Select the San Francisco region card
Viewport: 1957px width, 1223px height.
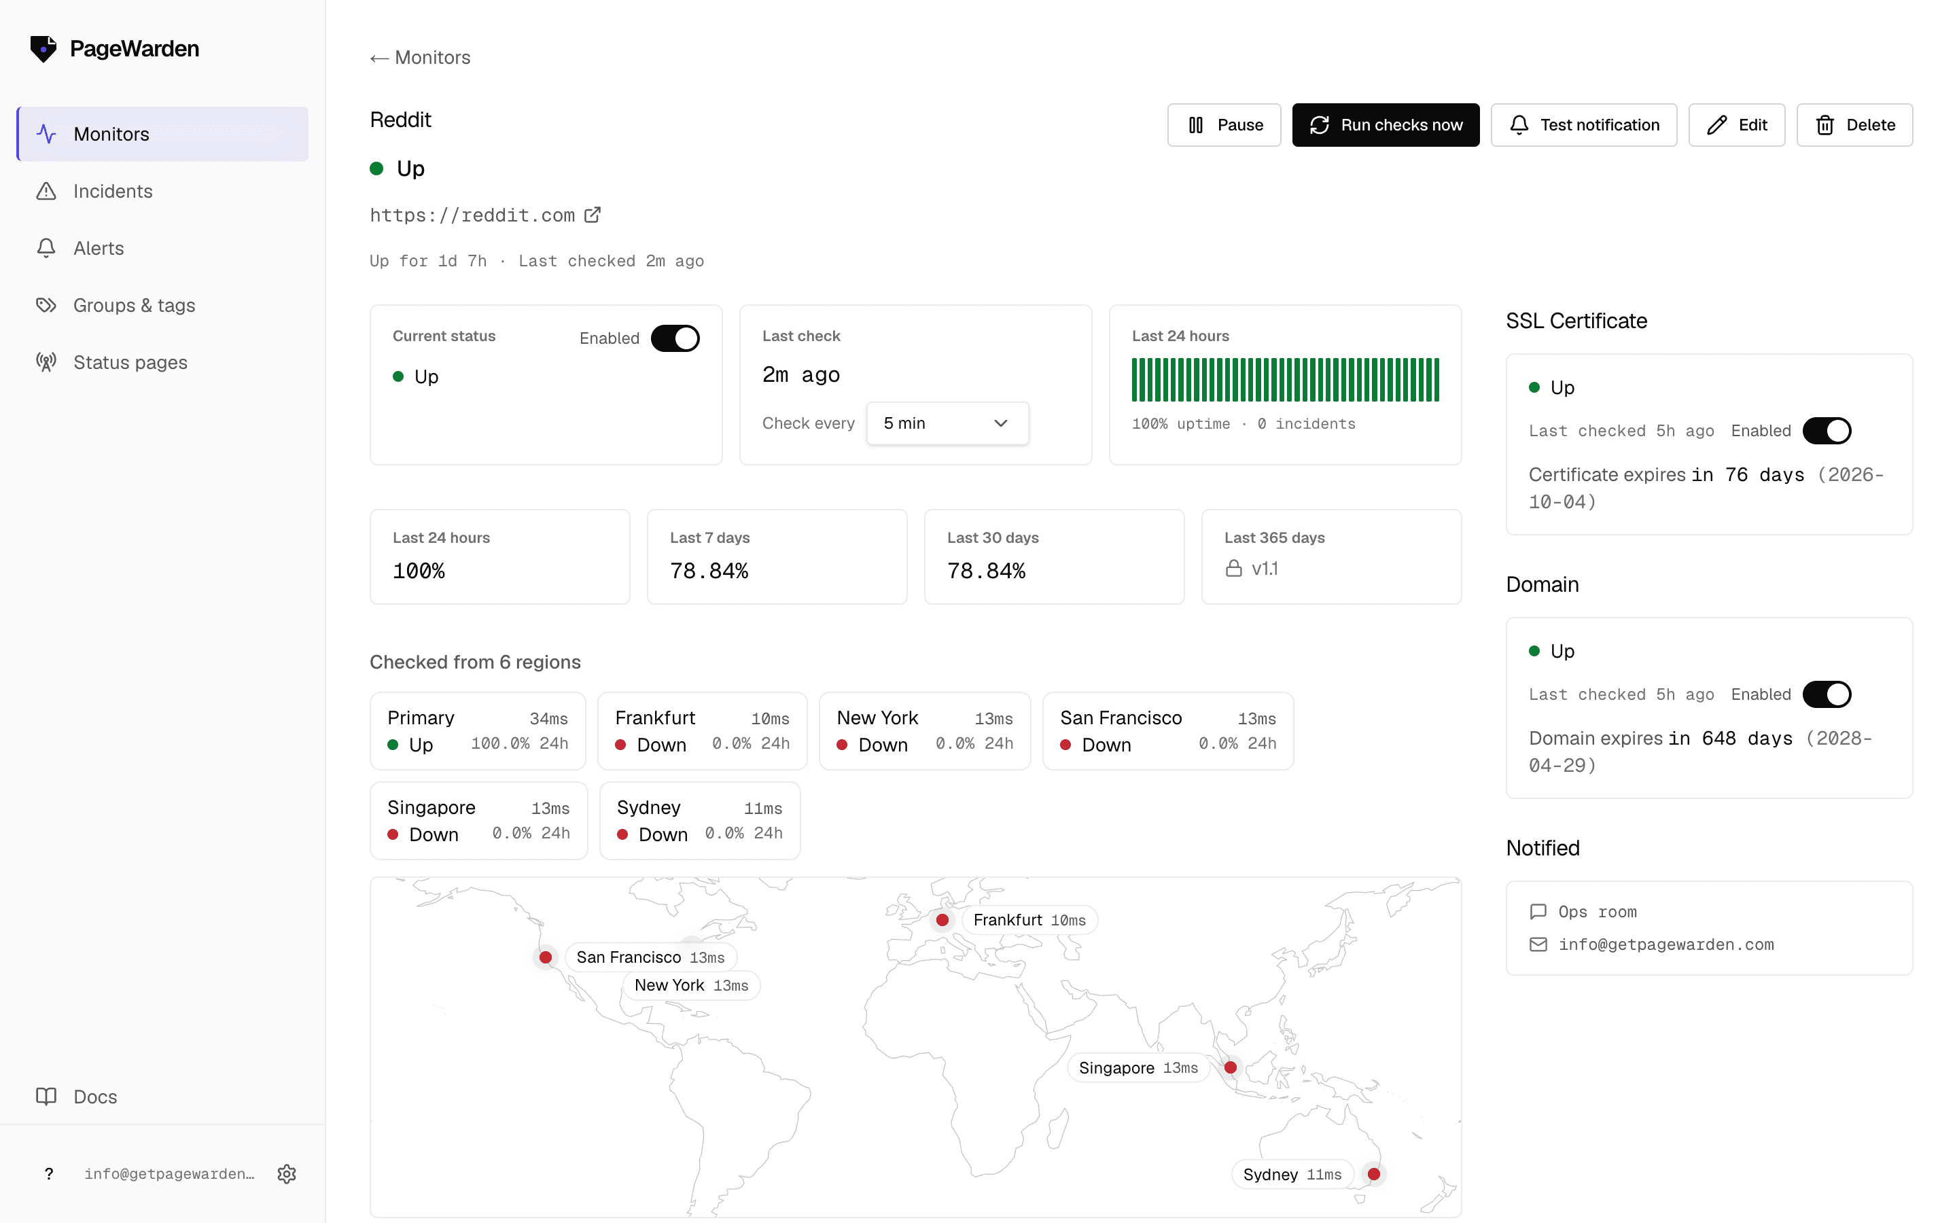tap(1167, 730)
